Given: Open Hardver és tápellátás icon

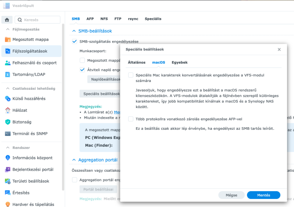Looking at the screenshot, I should [7, 204].
